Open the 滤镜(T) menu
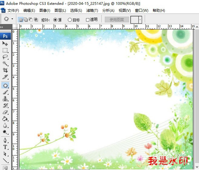This screenshot has width=199, height=170. click(x=92, y=11)
